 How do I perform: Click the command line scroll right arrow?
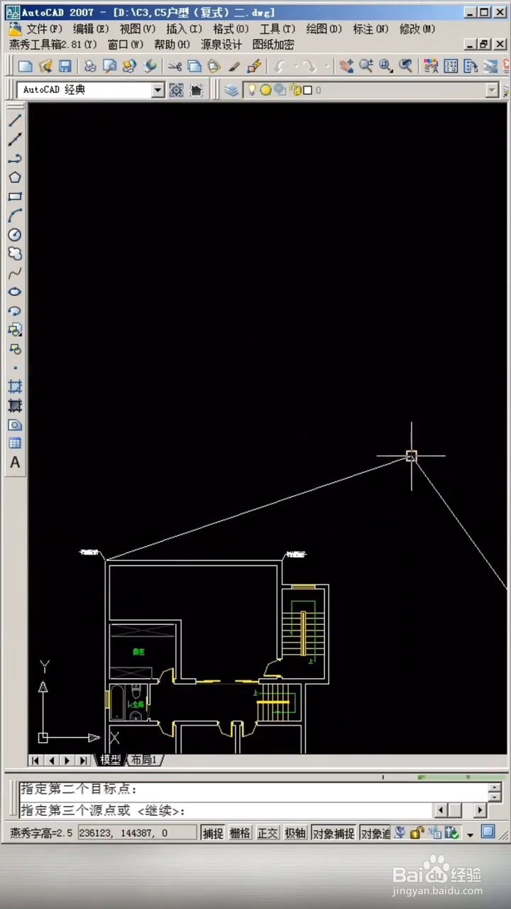click(x=480, y=810)
